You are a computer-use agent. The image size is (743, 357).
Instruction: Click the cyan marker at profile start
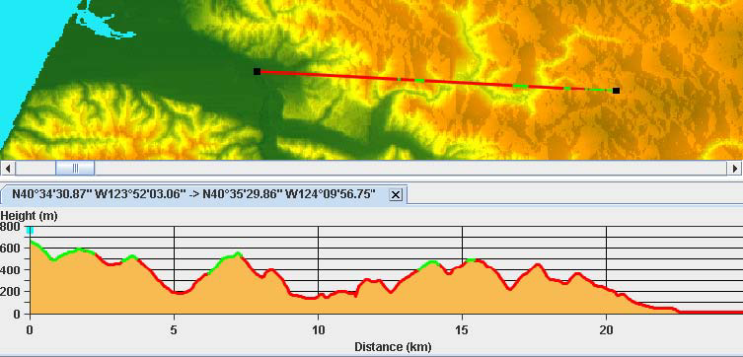point(31,230)
